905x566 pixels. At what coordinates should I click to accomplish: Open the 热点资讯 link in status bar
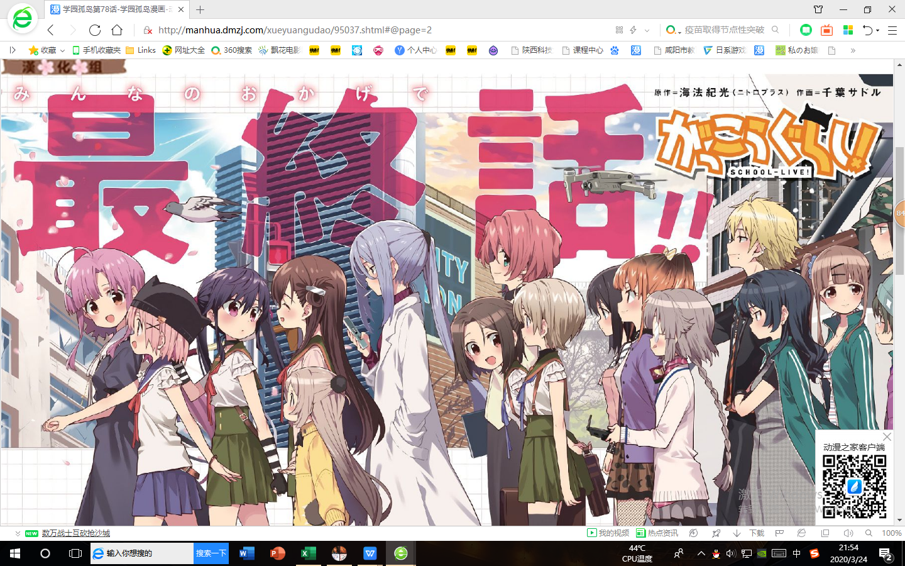(657, 533)
